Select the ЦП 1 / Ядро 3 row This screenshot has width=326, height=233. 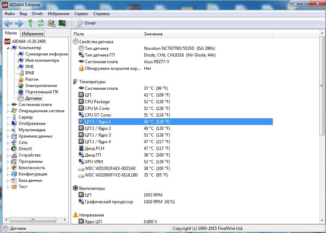[175, 135]
